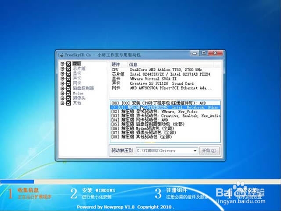Select log line [05] 解压缩 磁盘控制器驱动包
Viewport: 281px width, 211px height.
[165, 124]
